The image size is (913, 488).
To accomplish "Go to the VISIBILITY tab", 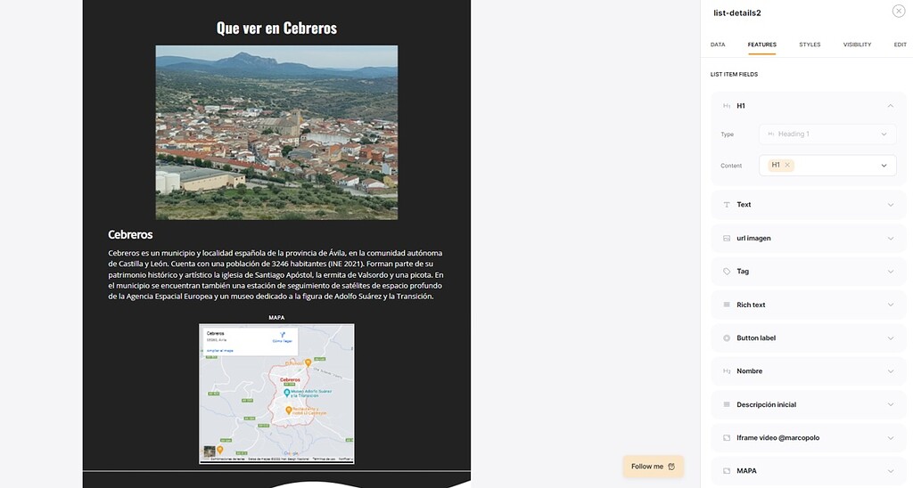I will pos(857,45).
